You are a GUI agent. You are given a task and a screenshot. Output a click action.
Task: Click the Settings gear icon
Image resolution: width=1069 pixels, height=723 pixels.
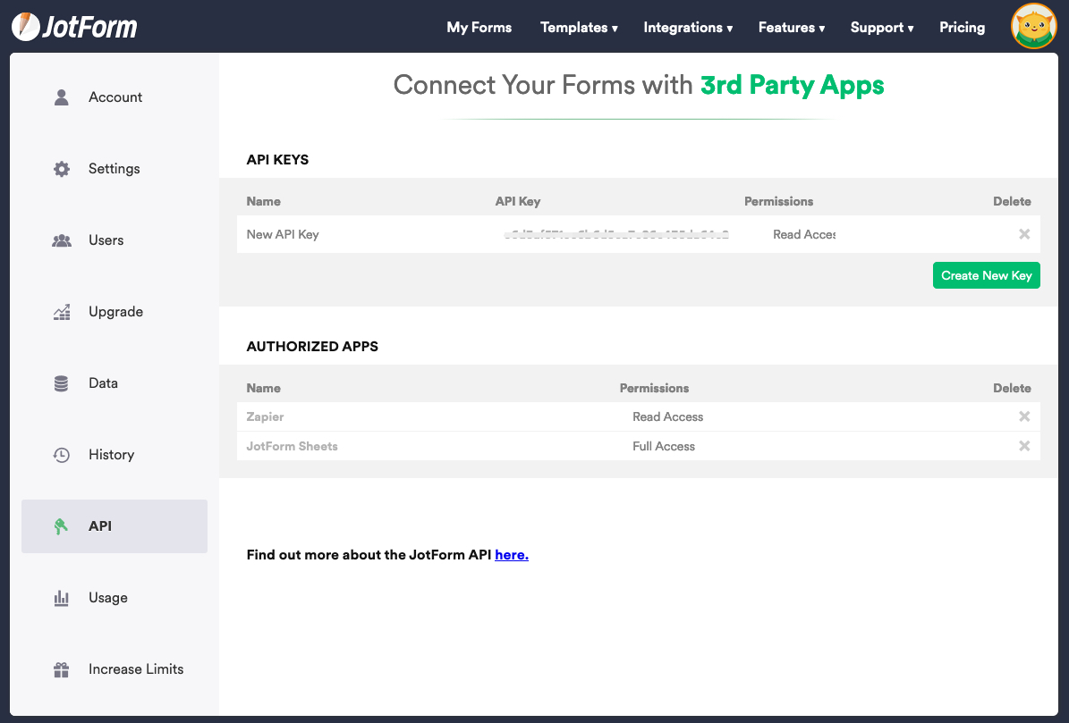[x=62, y=169]
